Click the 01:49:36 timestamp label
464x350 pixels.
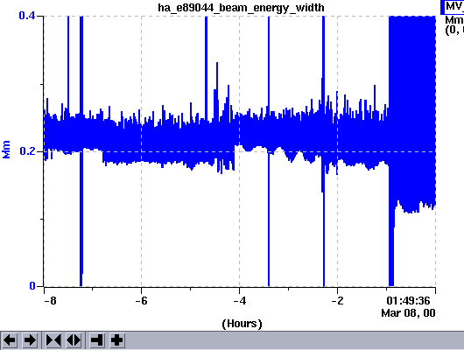click(408, 301)
